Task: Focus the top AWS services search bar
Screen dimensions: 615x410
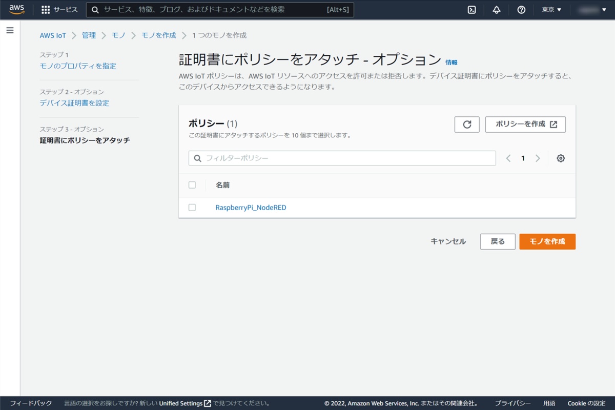Action: pos(220,10)
